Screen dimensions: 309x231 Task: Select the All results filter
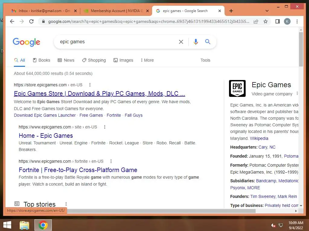tap(20, 60)
